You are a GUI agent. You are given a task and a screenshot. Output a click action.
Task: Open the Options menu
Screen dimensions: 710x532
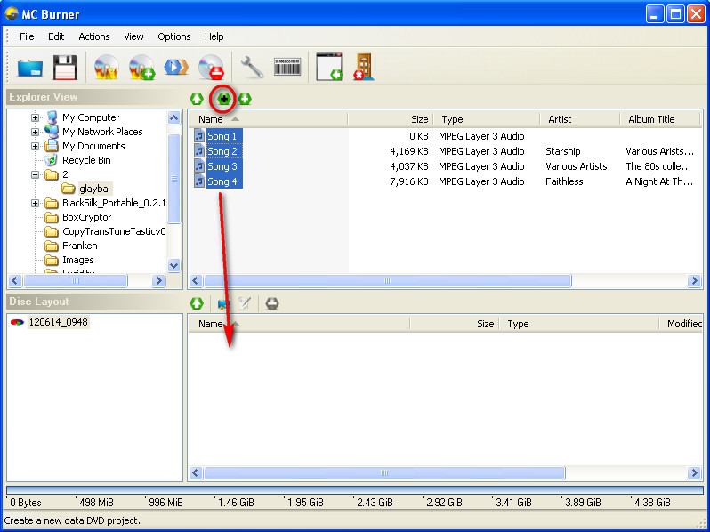(174, 36)
